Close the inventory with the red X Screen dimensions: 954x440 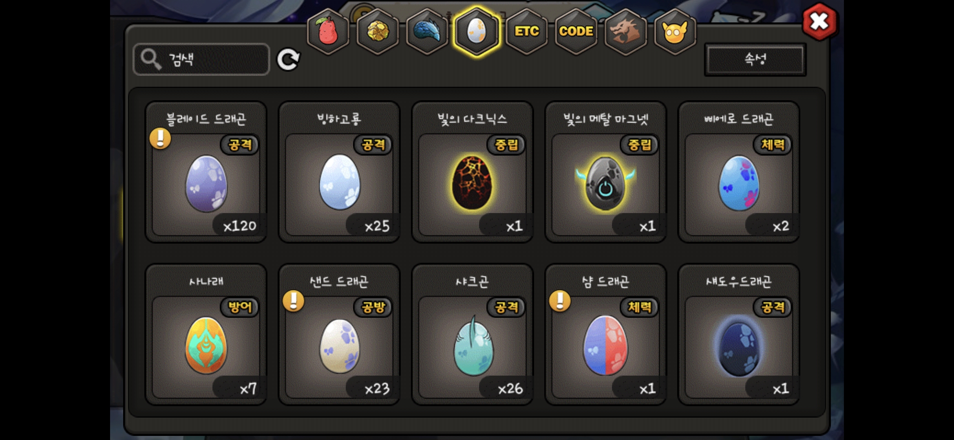pyautogui.click(x=819, y=22)
